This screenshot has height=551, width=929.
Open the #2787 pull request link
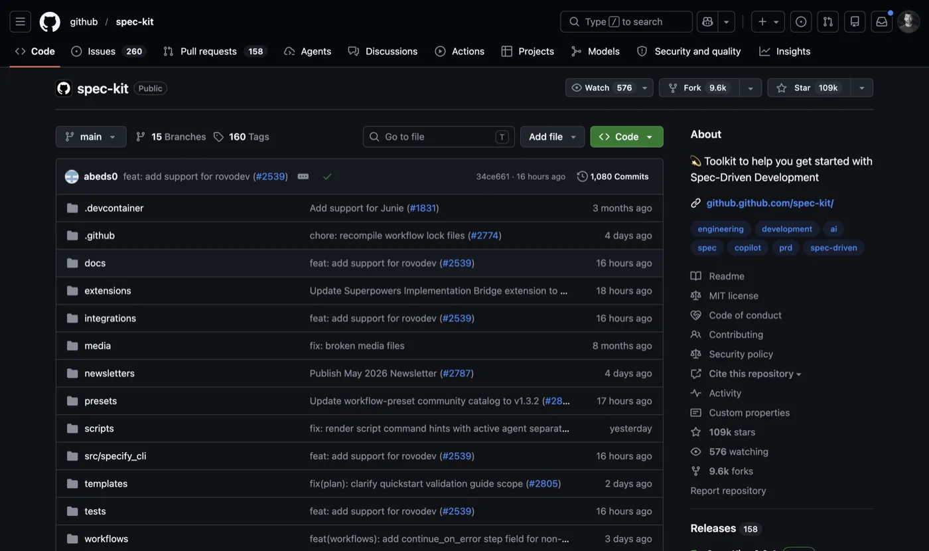pos(457,374)
